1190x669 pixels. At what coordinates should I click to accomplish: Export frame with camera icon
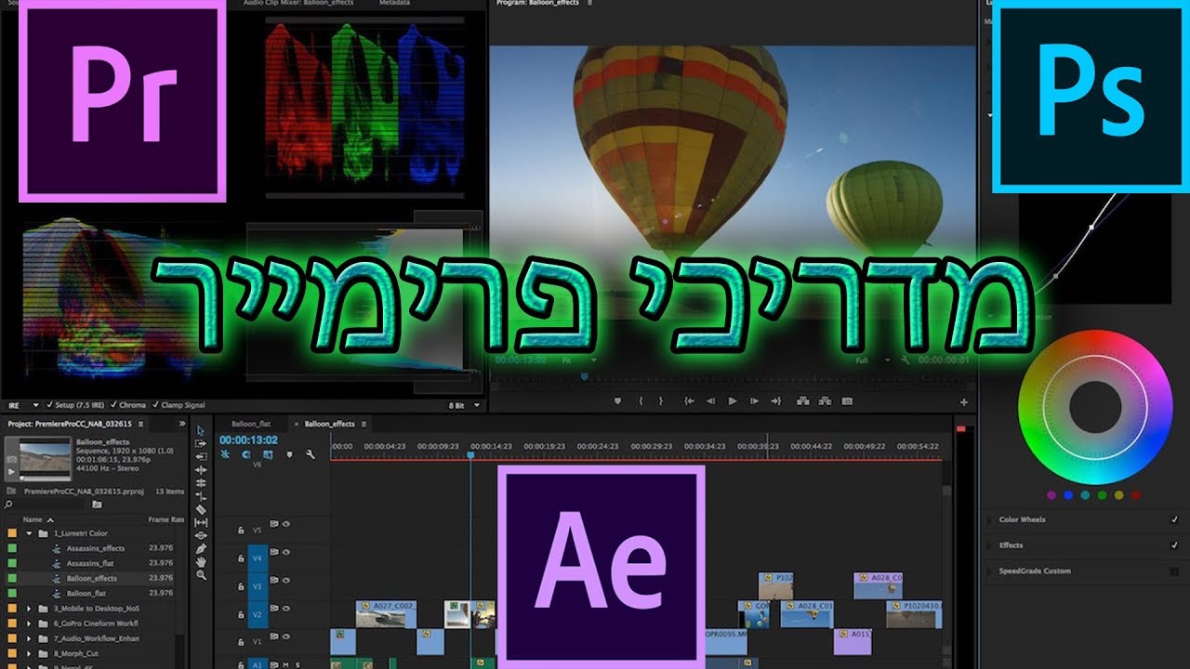pos(847,401)
